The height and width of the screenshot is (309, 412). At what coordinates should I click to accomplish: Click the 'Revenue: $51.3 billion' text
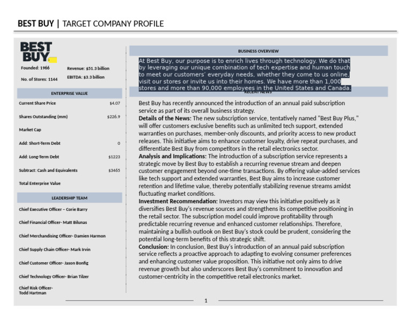pyautogui.click(x=88, y=68)
